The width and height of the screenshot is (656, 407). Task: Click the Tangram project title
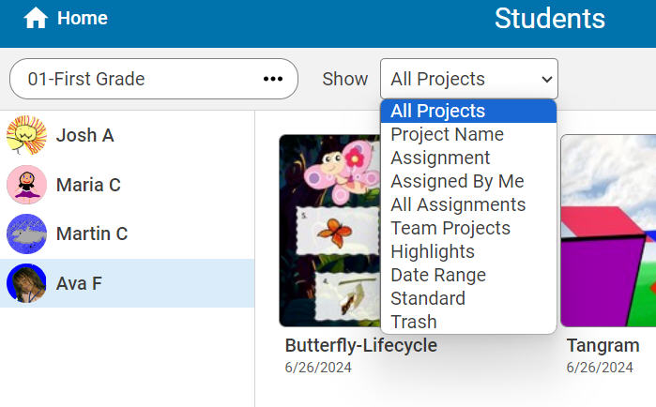[x=603, y=345]
